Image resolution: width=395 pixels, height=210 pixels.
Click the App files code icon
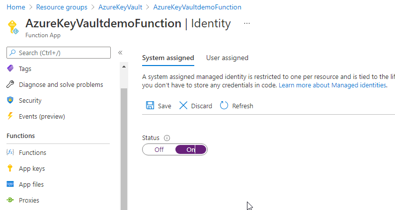click(10, 184)
